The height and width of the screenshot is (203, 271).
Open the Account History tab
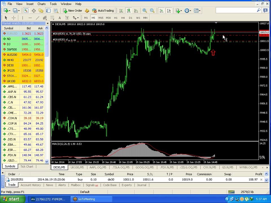coord(30,185)
